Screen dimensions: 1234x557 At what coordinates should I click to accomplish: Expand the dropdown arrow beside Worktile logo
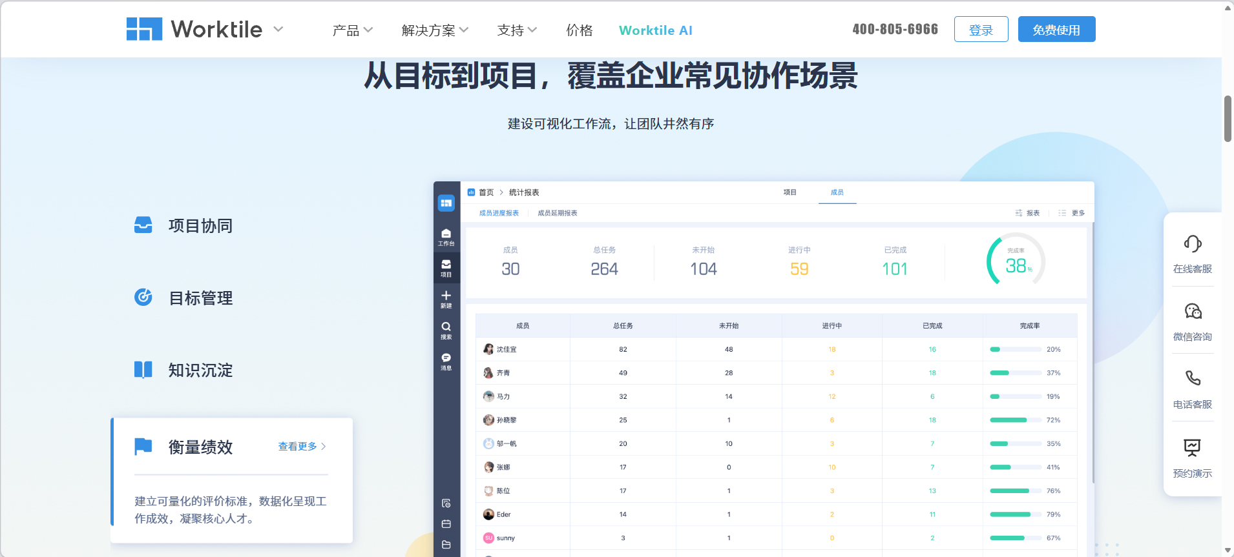click(278, 29)
